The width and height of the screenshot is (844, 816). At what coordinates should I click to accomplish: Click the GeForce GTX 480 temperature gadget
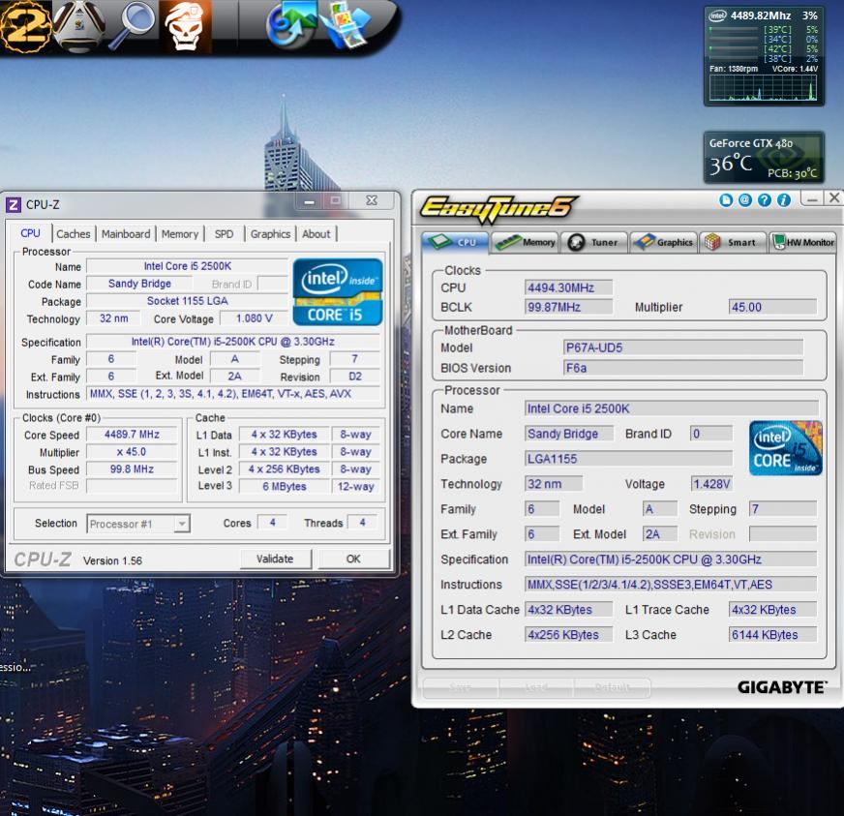coord(764,158)
